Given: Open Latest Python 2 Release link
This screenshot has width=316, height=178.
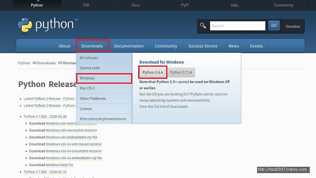Looking at the screenshot, I should click(x=50, y=105).
